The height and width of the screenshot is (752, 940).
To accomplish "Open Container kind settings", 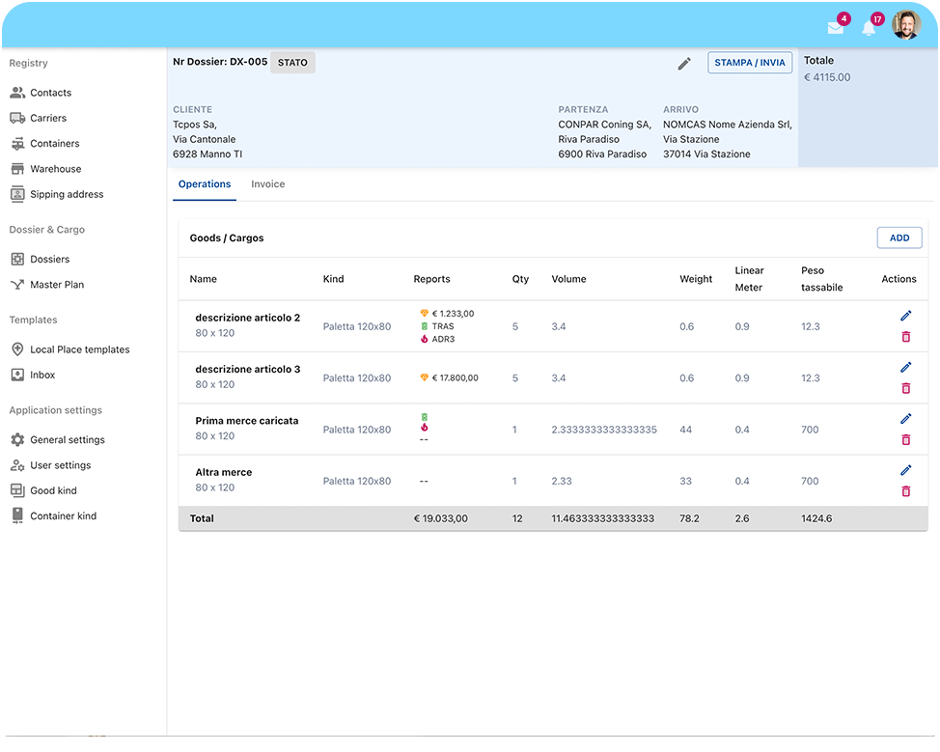I will pyautogui.click(x=63, y=515).
